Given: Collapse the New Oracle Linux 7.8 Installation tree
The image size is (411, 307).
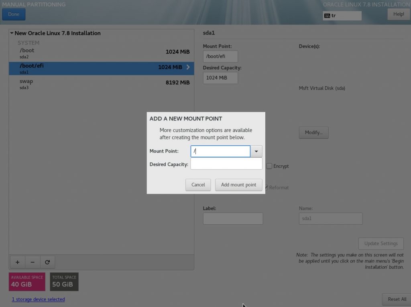Looking at the screenshot, I should pos(12,33).
